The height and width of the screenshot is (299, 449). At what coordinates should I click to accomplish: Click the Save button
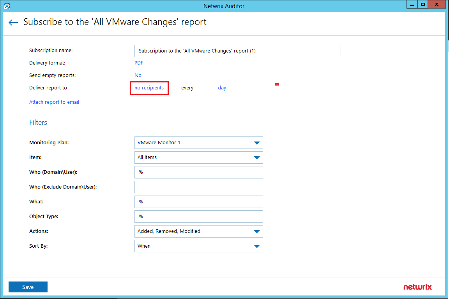(28, 287)
